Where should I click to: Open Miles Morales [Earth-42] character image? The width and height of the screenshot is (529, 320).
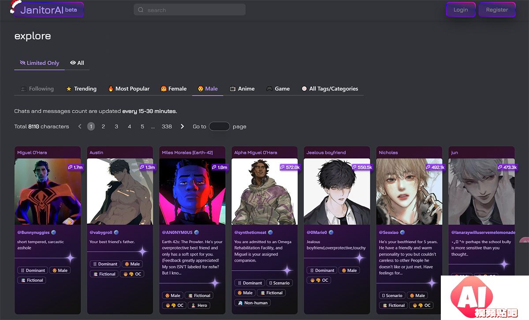(x=192, y=191)
